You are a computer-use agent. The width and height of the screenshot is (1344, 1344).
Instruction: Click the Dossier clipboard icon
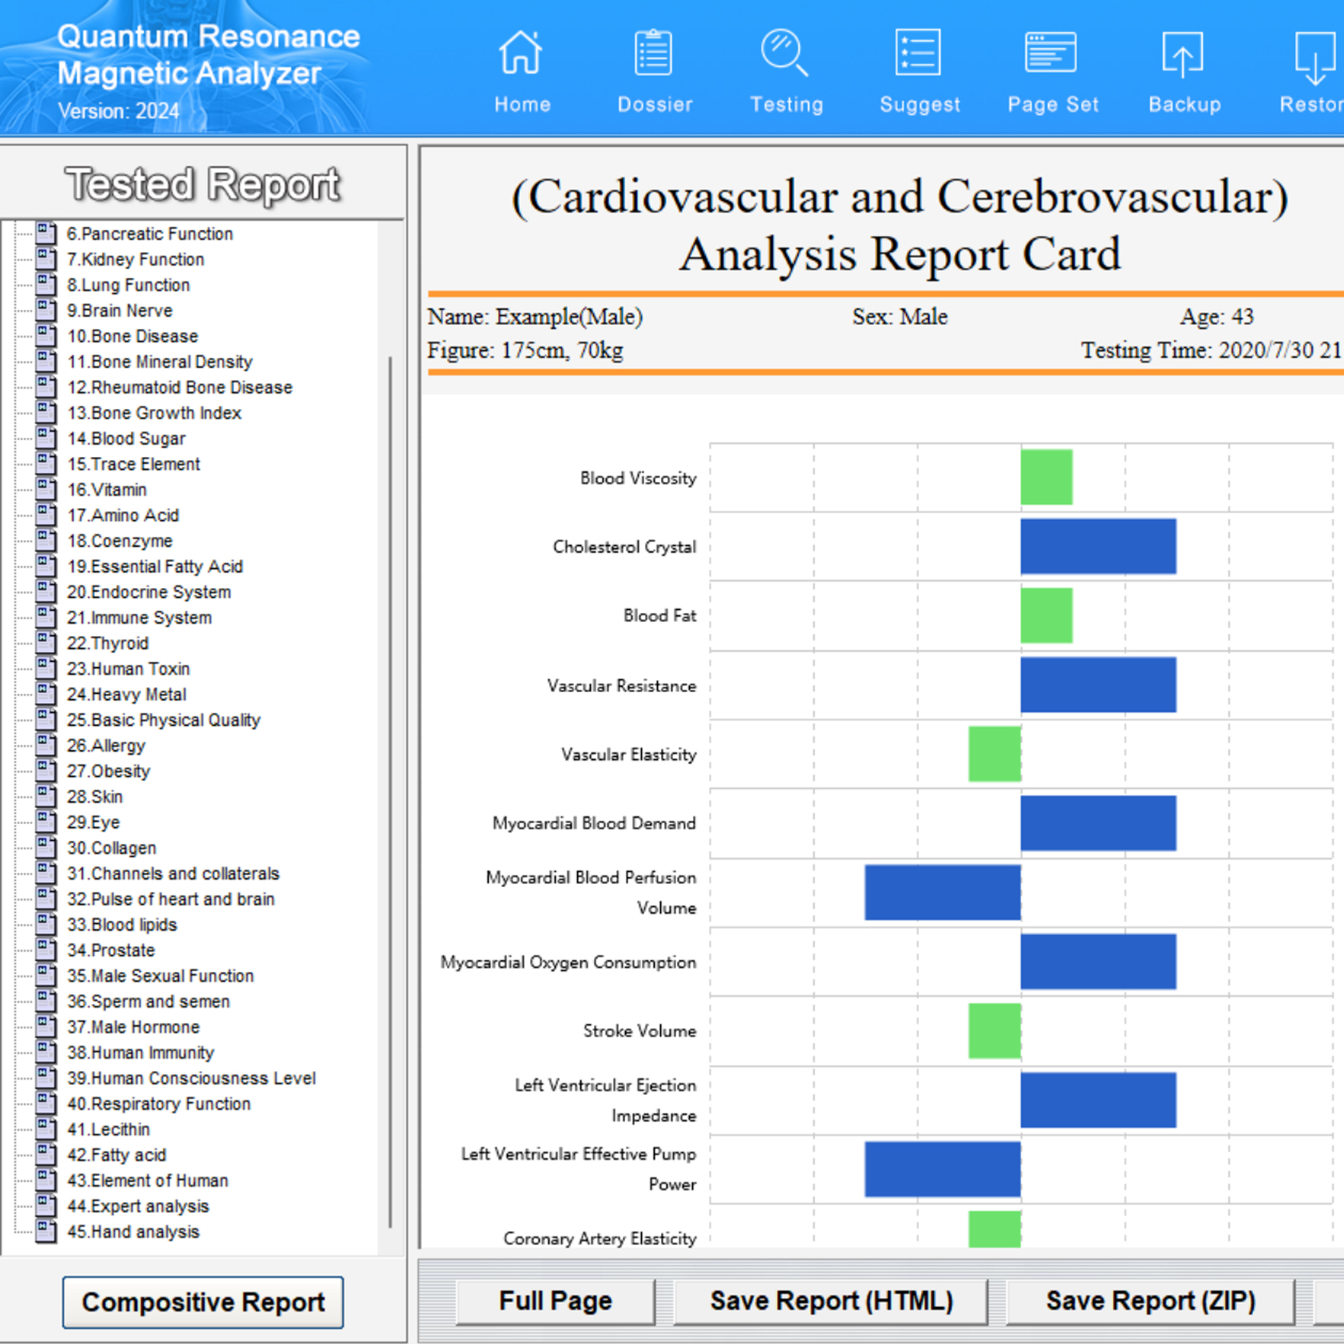pyautogui.click(x=654, y=53)
